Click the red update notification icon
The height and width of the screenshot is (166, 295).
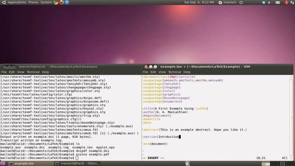pos(286,2)
